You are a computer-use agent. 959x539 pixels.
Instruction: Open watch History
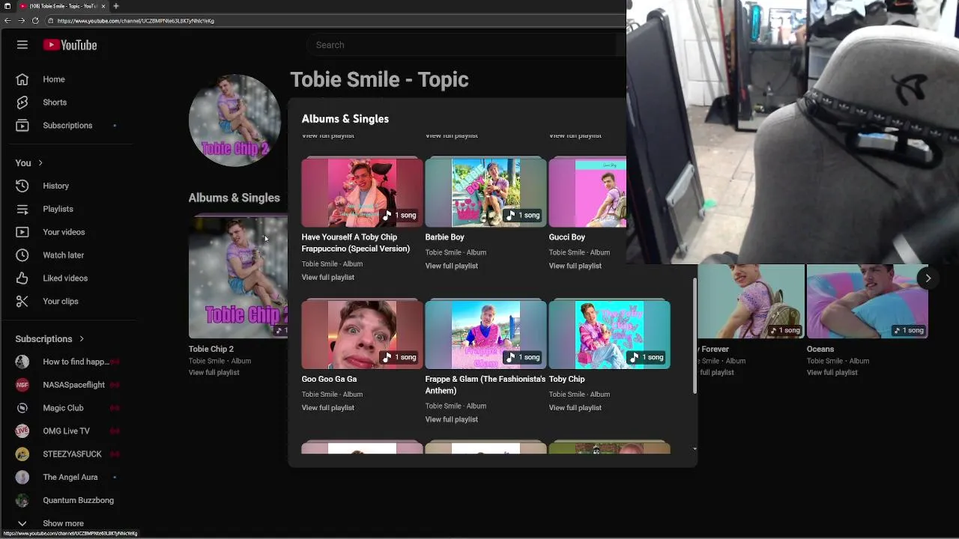(55, 186)
